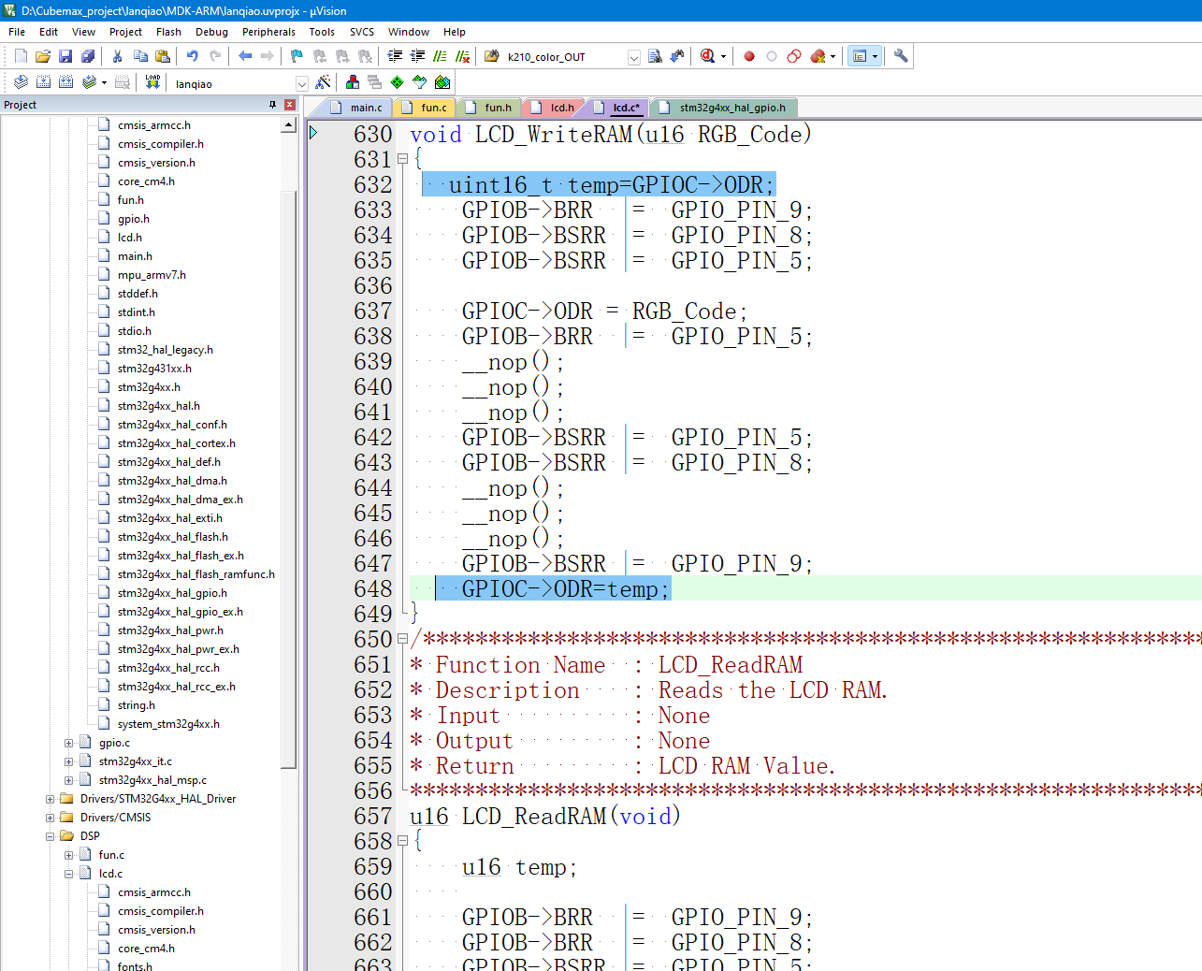Open Configuration wrench icon
This screenshot has height=971, width=1202.
coord(901,56)
